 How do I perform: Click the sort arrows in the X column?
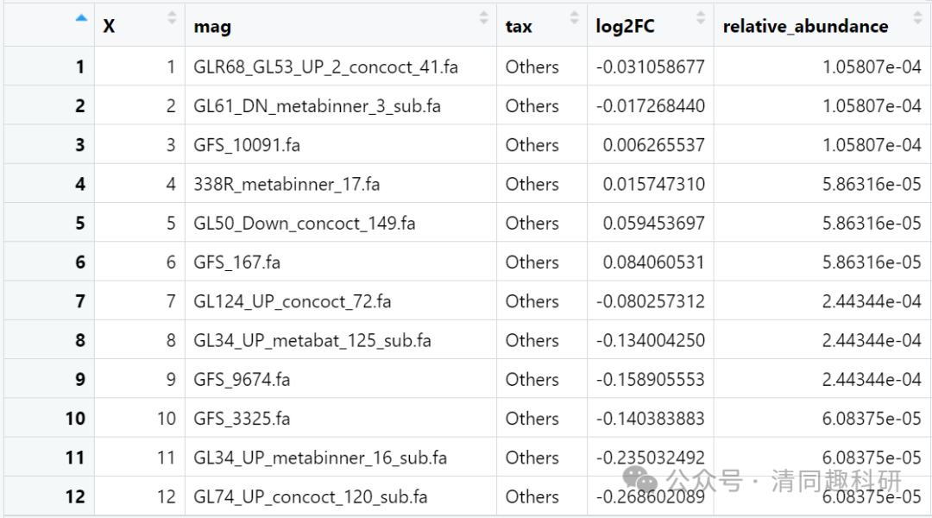pos(172,18)
